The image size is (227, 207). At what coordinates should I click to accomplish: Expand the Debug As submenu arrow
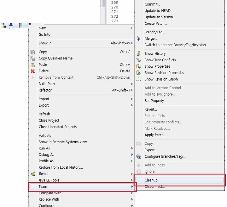[132, 155]
